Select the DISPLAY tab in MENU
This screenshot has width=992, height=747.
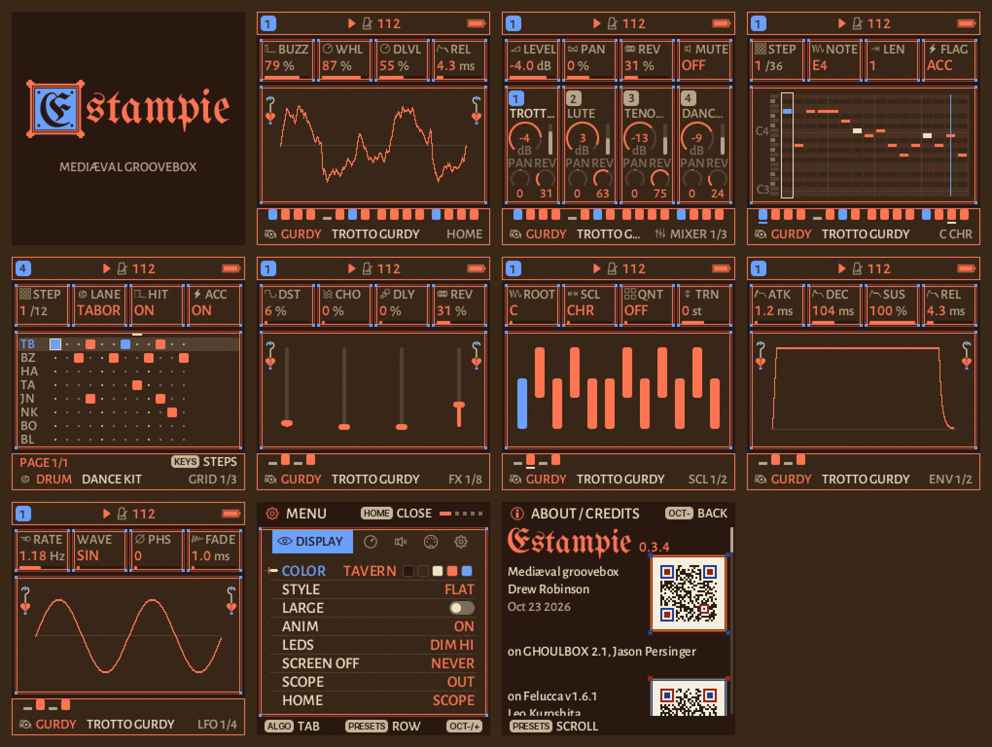click(312, 541)
